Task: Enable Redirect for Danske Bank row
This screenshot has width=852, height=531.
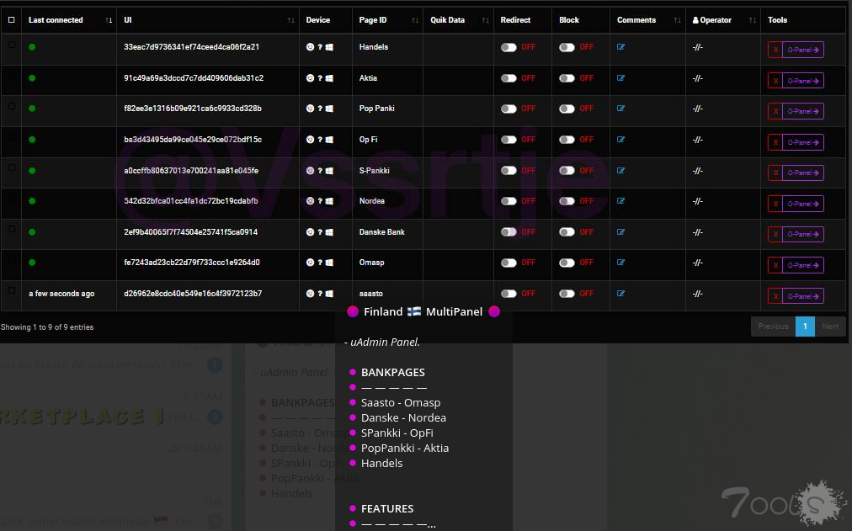Action: [x=509, y=231]
